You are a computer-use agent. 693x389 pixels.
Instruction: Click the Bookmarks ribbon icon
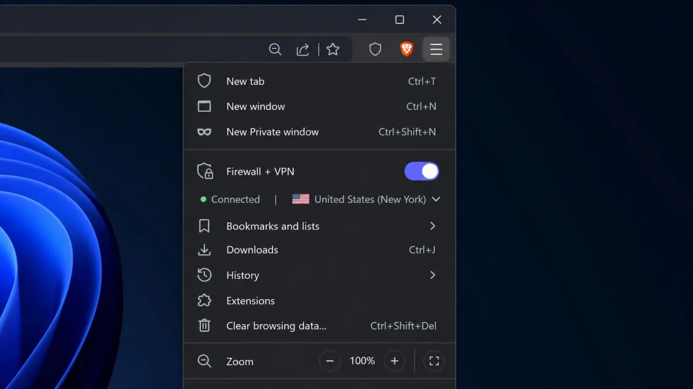pos(204,226)
